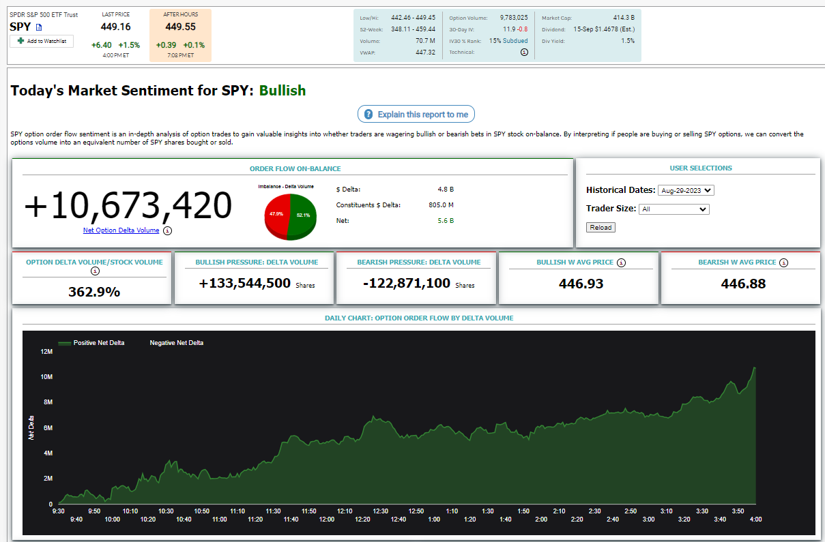Click the IV30 % Rank 15% Subdued value
825x542 pixels.
pyautogui.click(x=508, y=41)
